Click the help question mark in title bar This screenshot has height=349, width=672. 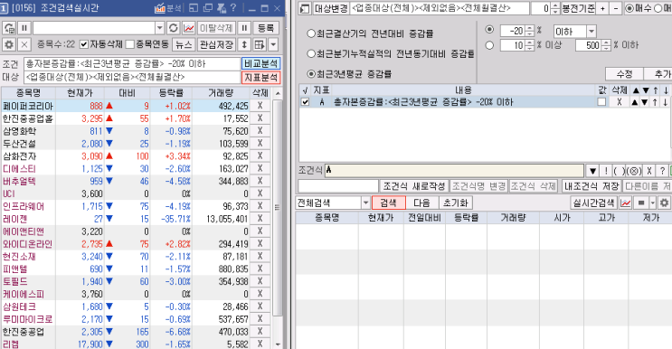(x=233, y=8)
